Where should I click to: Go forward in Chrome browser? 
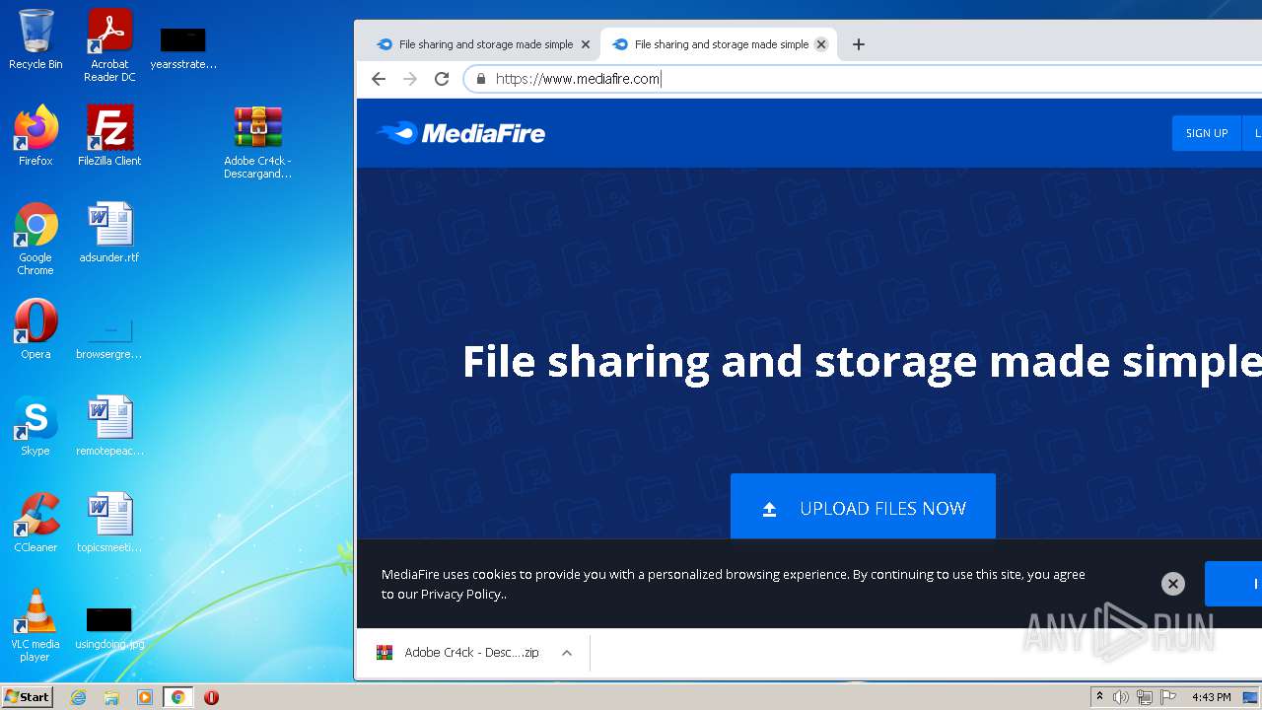(410, 79)
